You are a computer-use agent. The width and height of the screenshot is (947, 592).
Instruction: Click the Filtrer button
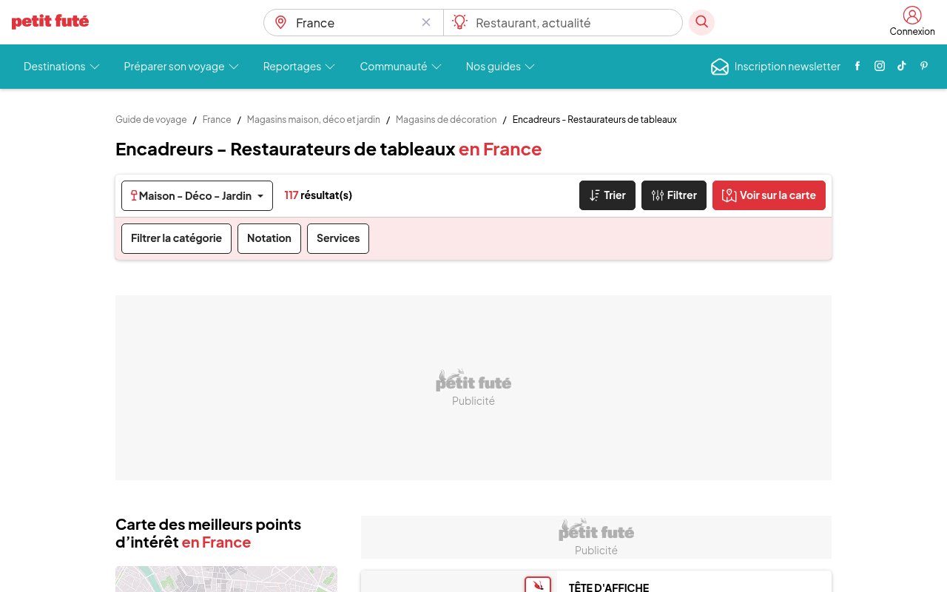click(673, 195)
